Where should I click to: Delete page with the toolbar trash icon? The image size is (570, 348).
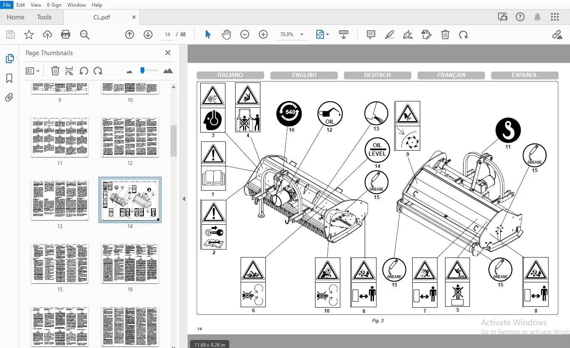click(445, 35)
